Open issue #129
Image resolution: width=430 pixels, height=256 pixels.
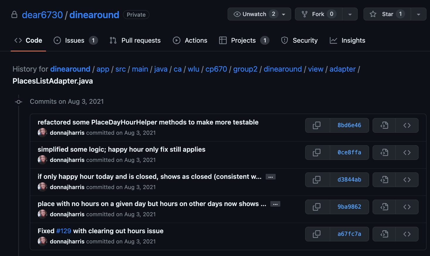point(64,231)
